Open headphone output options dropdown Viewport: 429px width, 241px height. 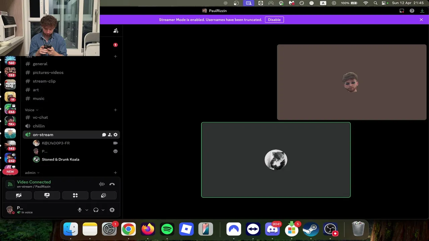tap(103, 210)
